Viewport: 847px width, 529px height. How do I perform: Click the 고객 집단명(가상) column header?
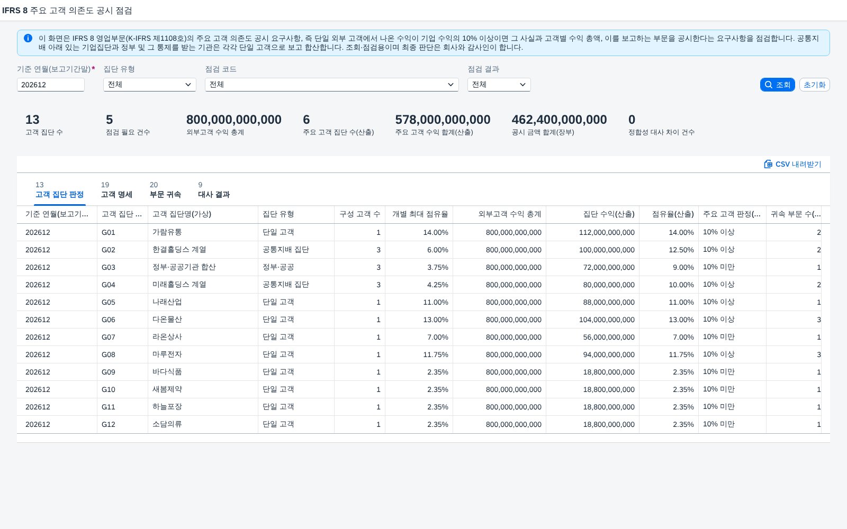(x=203, y=214)
